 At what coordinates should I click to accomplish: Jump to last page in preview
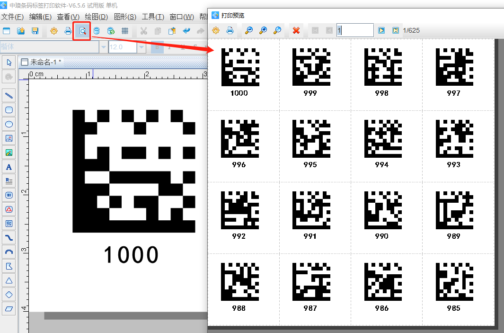pyautogui.click(x=395, y=31)
